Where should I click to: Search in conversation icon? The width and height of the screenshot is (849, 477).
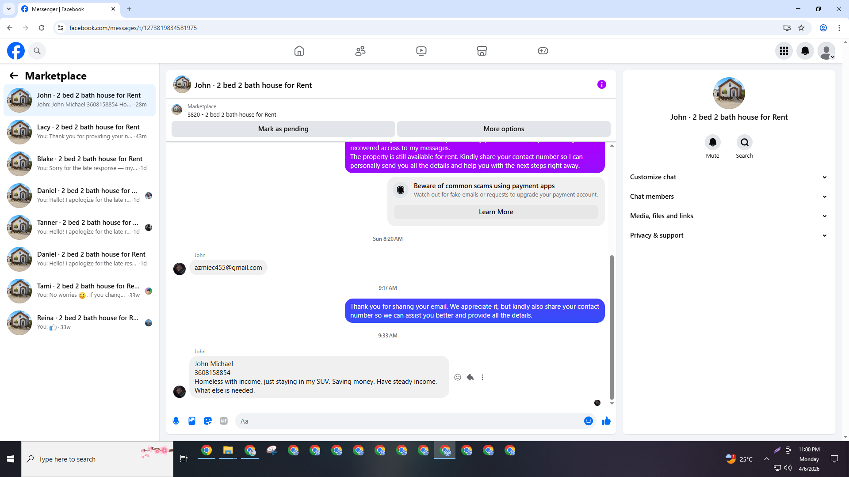[745, 142]
